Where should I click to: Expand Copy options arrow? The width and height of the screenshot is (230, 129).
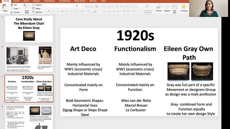tap(19, 9)
